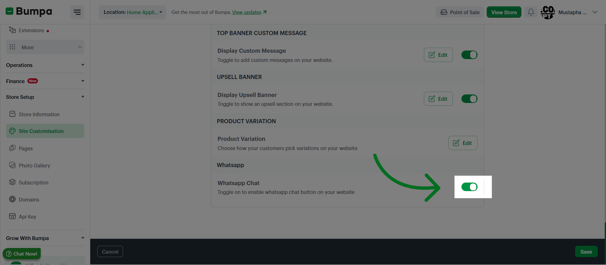
Task: Open the Subscription menu item
Action: pos(45,183)
